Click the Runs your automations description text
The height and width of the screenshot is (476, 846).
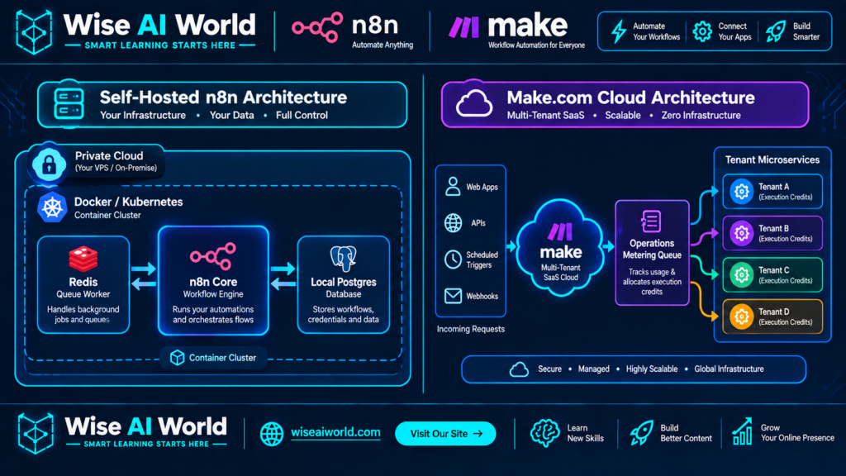213,314
